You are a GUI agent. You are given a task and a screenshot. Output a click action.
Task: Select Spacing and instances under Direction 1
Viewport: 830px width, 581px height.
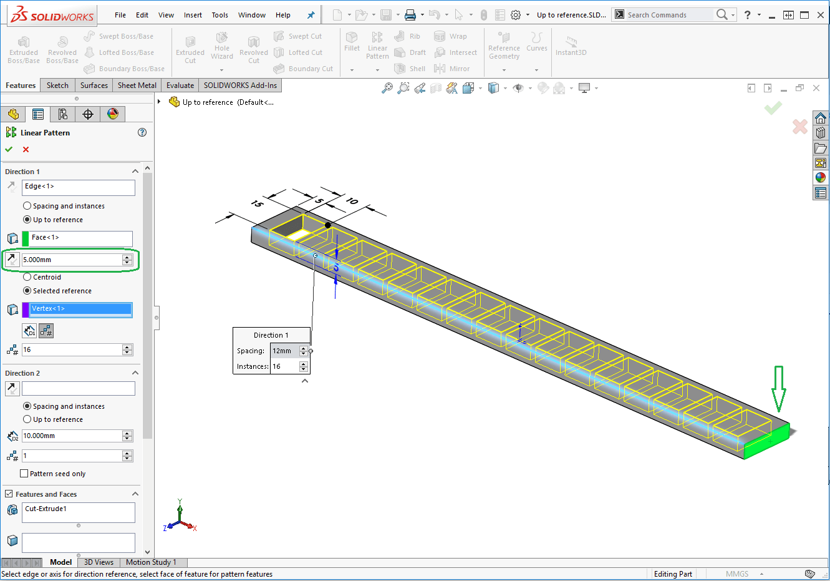pos(27,206)
